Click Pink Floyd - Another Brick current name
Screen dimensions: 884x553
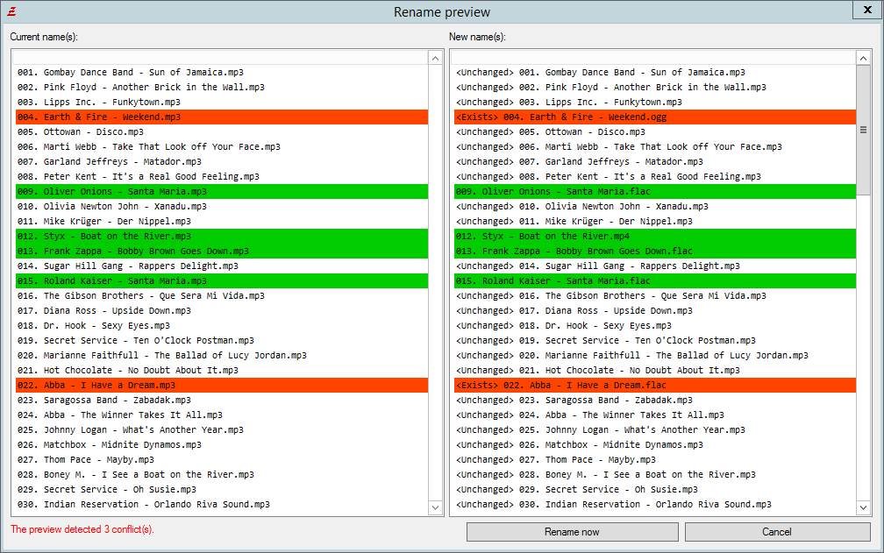(140, 88)
